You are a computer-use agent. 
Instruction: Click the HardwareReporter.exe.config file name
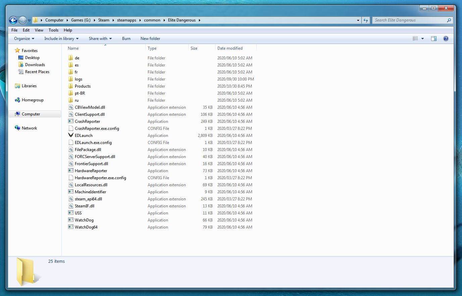tap(100, 178)
